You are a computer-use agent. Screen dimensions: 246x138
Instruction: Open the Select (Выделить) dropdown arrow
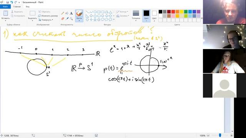pyautogui.click(x=32, y=21)
